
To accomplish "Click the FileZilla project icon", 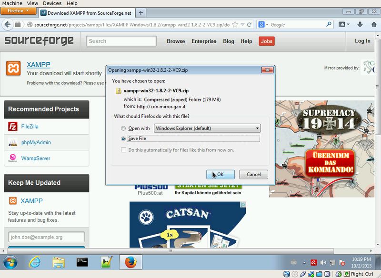I will (13, 127).
